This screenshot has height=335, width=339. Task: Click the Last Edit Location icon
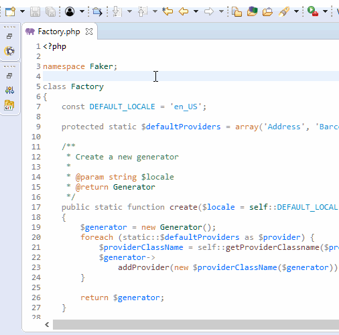tap(167, 11)
